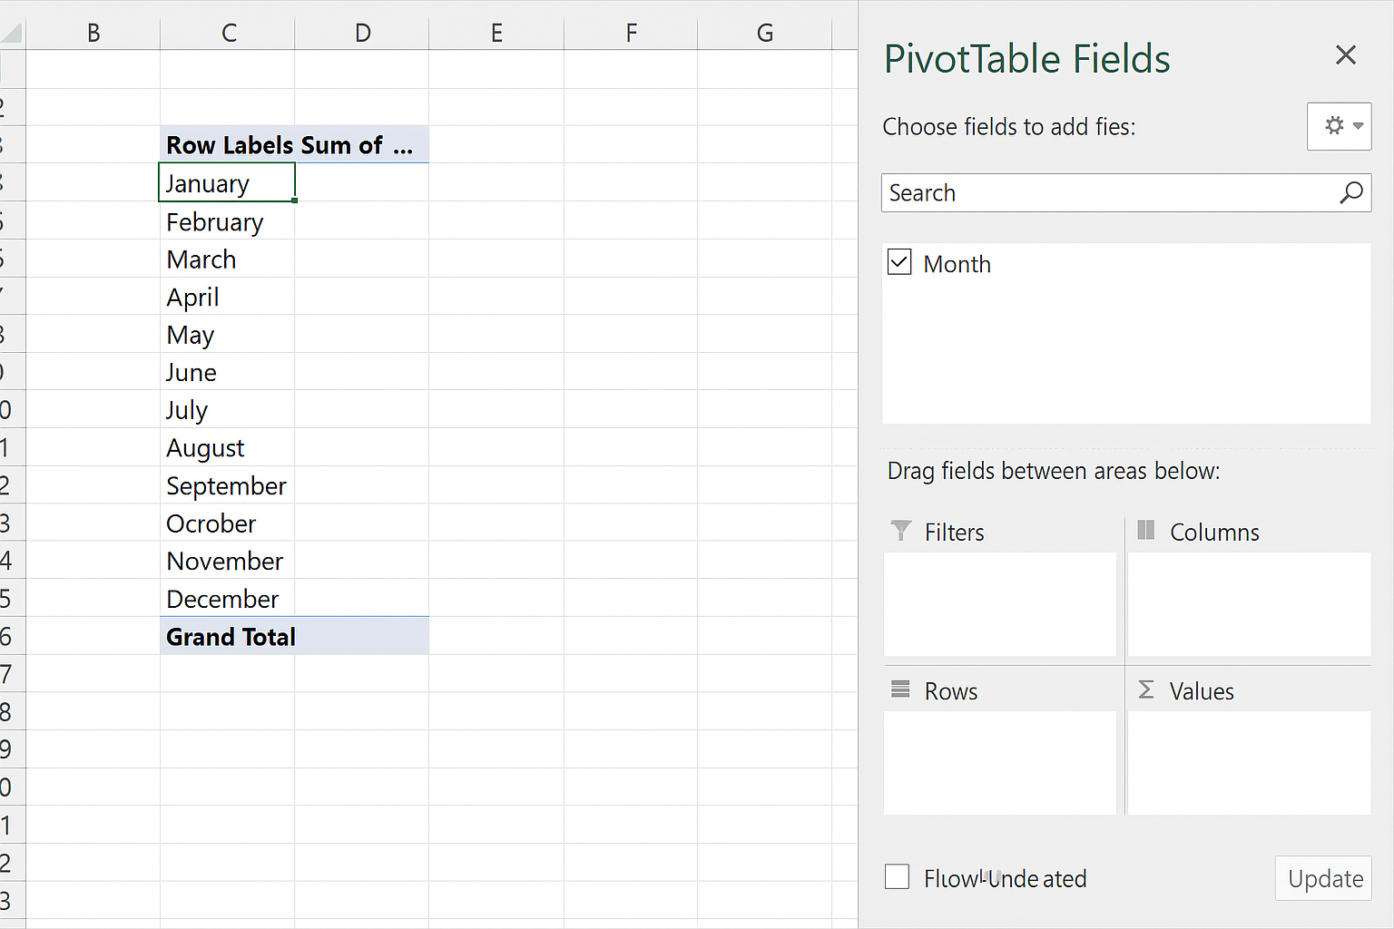Select the Columns drop area box
1394x929 pixels.
coord(1249,604)
